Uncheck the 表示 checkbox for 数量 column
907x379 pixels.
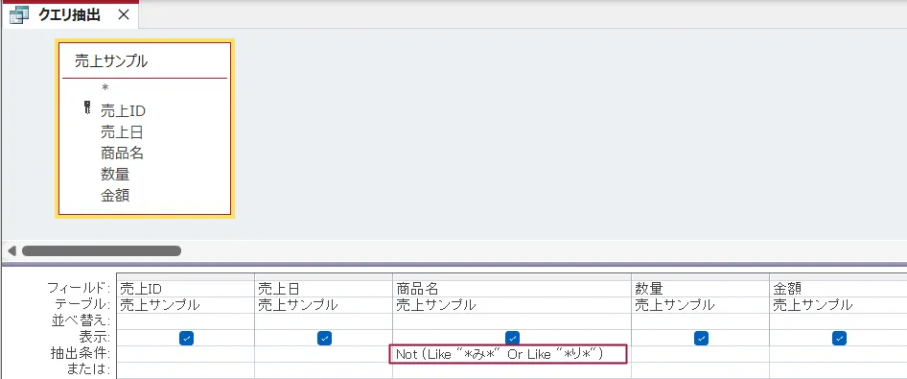pyautogui.click(x=701, y=338)
